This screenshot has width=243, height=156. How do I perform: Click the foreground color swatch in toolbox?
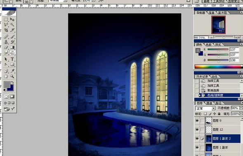coord(7,85)
